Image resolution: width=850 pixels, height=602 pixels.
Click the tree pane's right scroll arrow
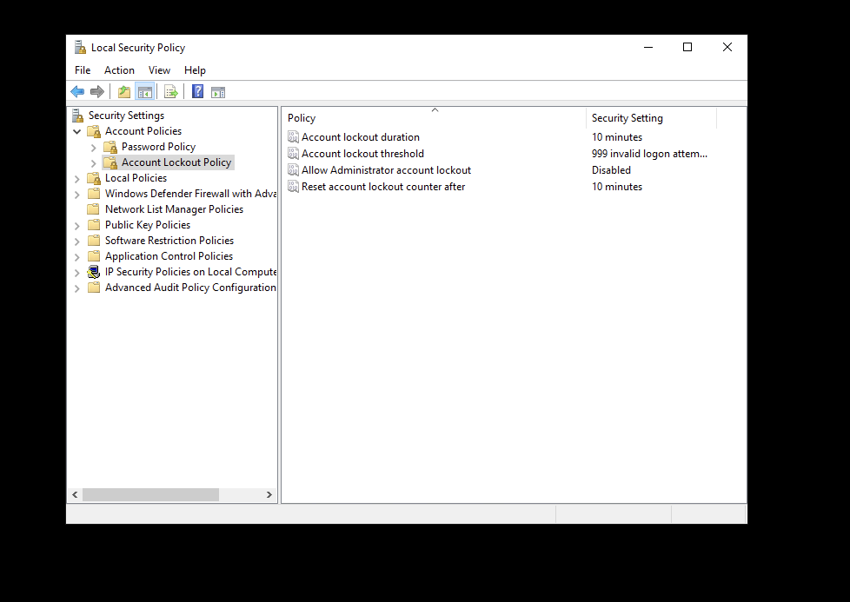[x=269, y=494]
